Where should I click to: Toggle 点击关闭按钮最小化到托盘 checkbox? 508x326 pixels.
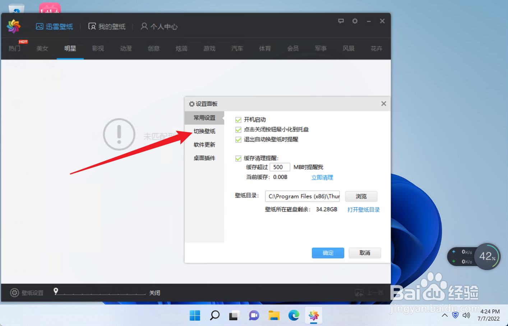coord(238,130)
